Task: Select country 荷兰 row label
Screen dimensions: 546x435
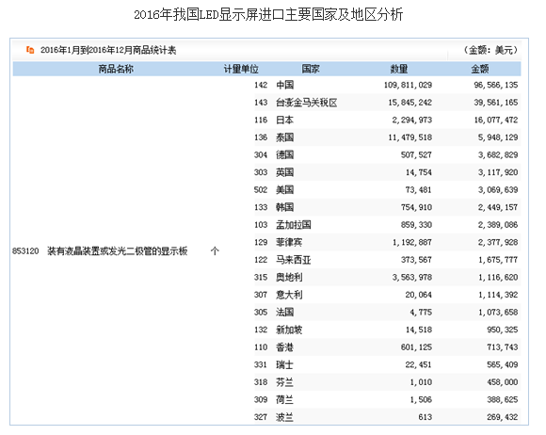Action: point(285,399)
